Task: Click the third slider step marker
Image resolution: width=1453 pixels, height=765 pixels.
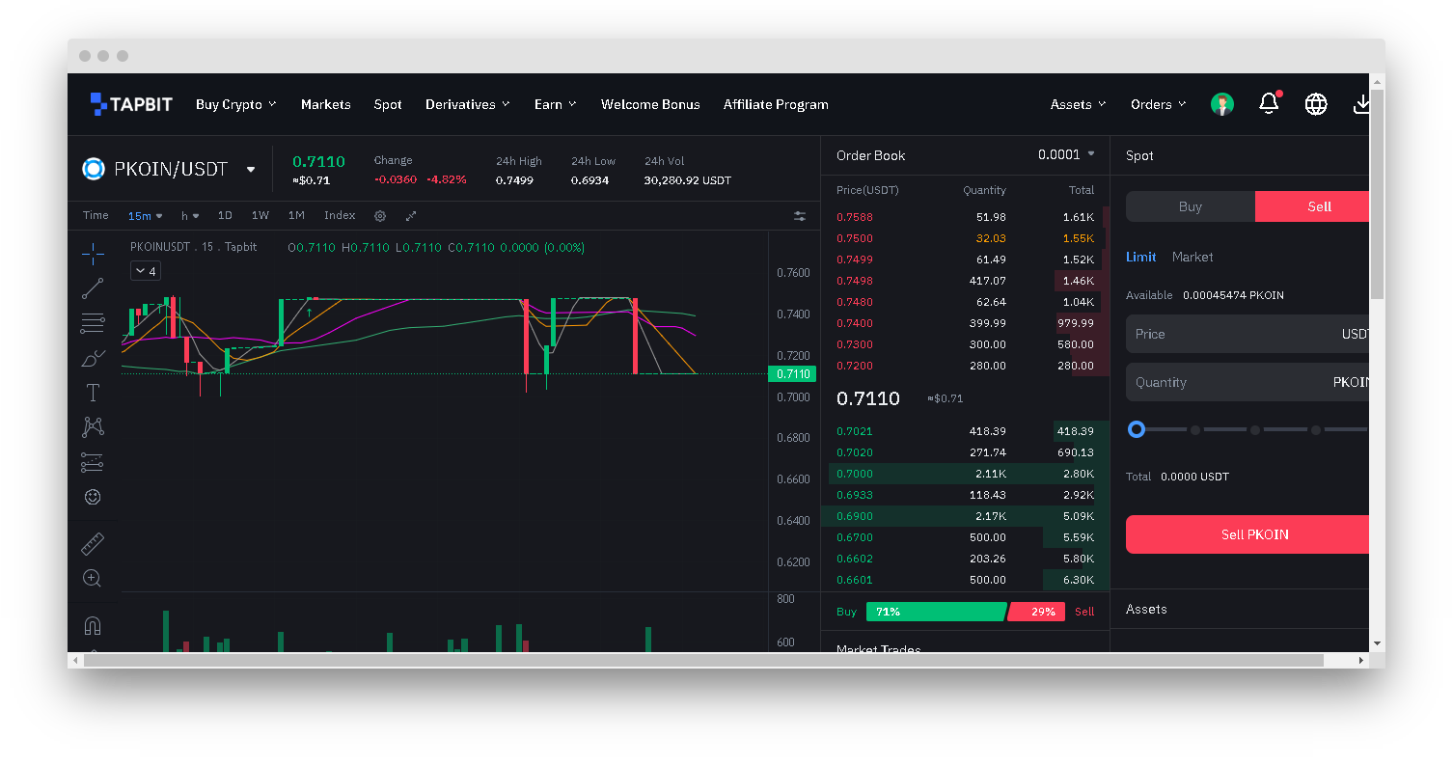Action: point(1255,430)
